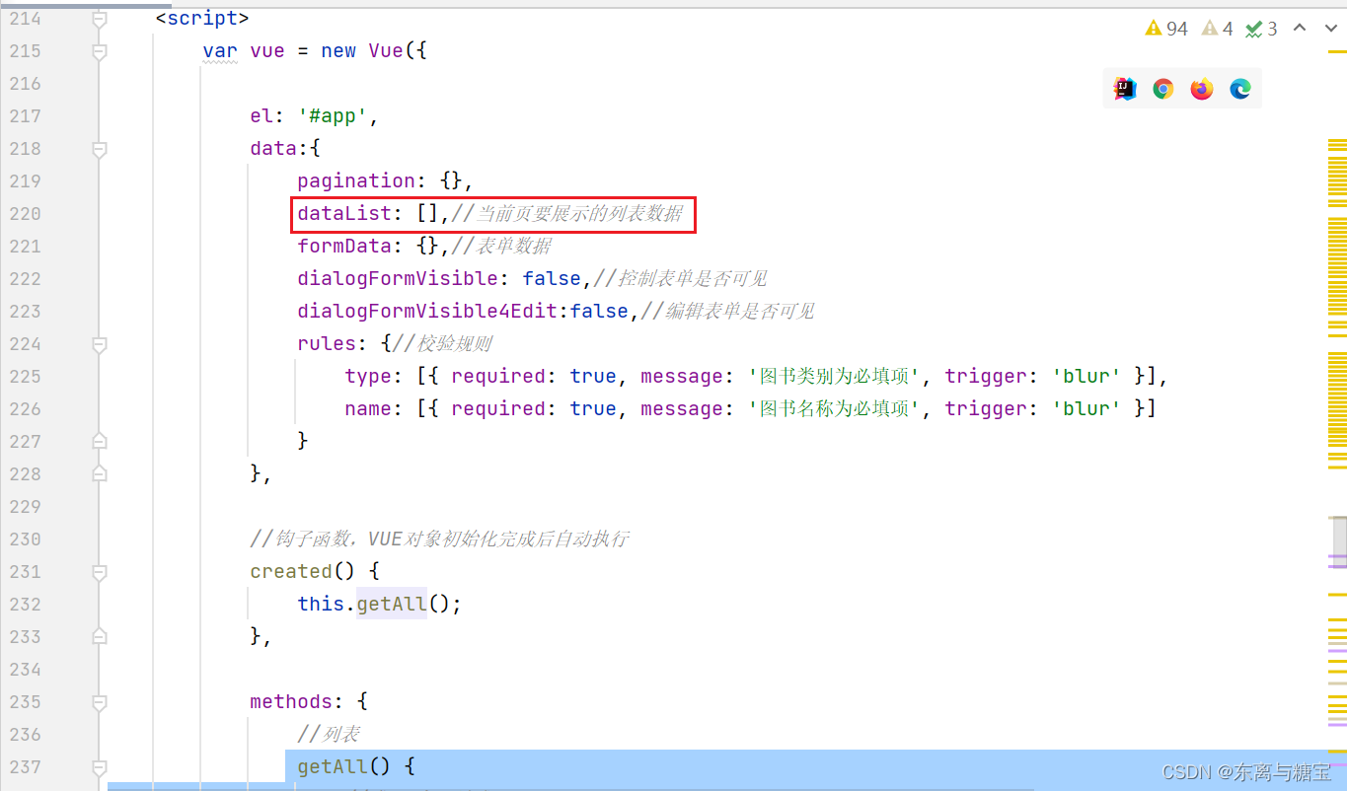Click the '//校验规则' comment on line 224
This screenshot has width=1347, height=791.
[x=442, y=344]
